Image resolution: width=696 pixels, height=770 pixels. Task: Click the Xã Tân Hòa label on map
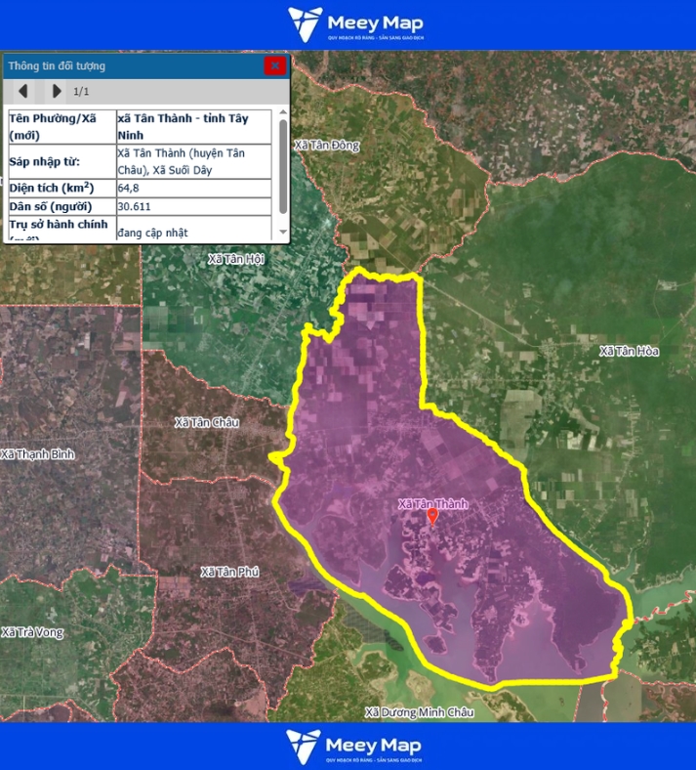tap(630, 351)
